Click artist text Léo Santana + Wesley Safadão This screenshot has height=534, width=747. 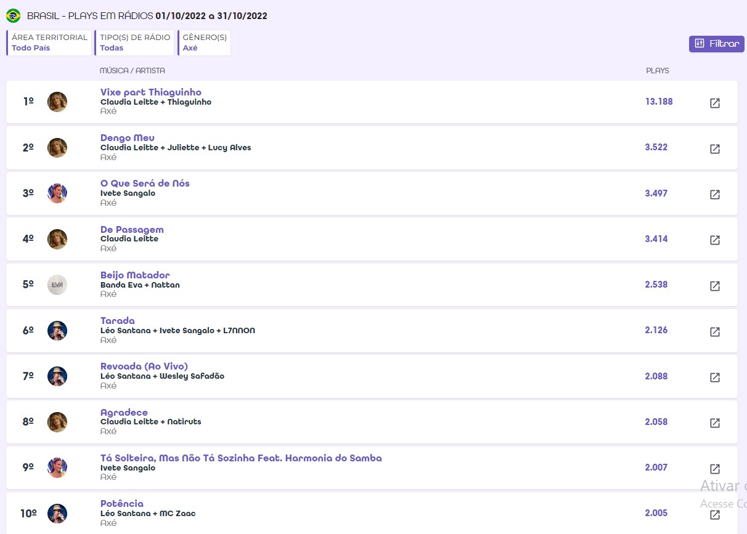162,376
